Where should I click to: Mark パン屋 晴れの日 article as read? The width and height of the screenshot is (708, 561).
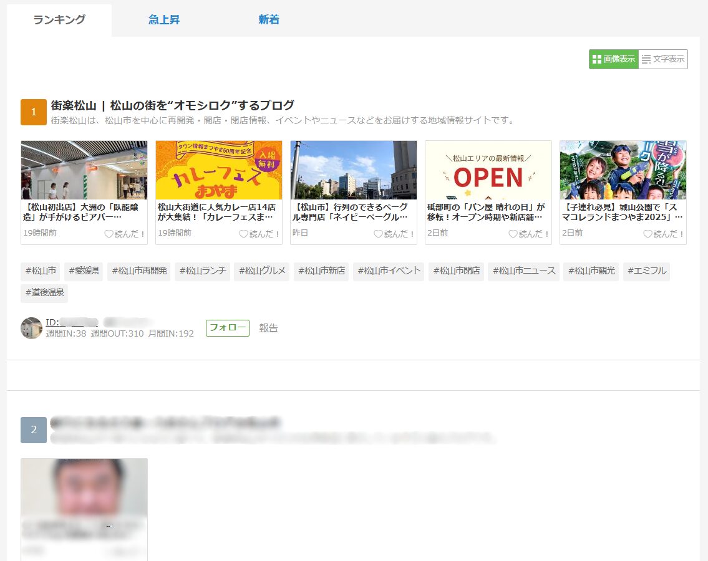(529, 234)
